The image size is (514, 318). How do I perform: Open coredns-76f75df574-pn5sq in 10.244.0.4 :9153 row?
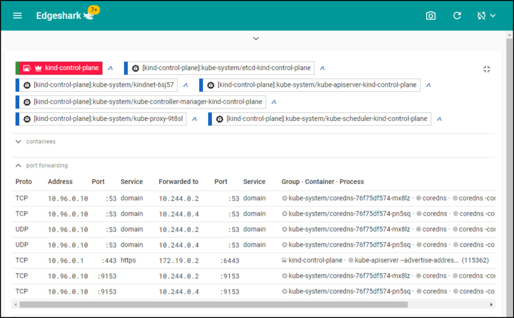point(349,291)
